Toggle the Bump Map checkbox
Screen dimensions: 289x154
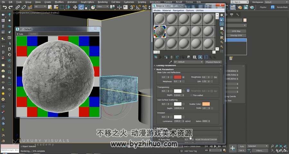[x=159, y=140]
